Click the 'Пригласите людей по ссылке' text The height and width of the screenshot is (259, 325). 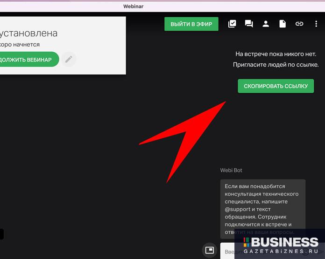[277, 65]
